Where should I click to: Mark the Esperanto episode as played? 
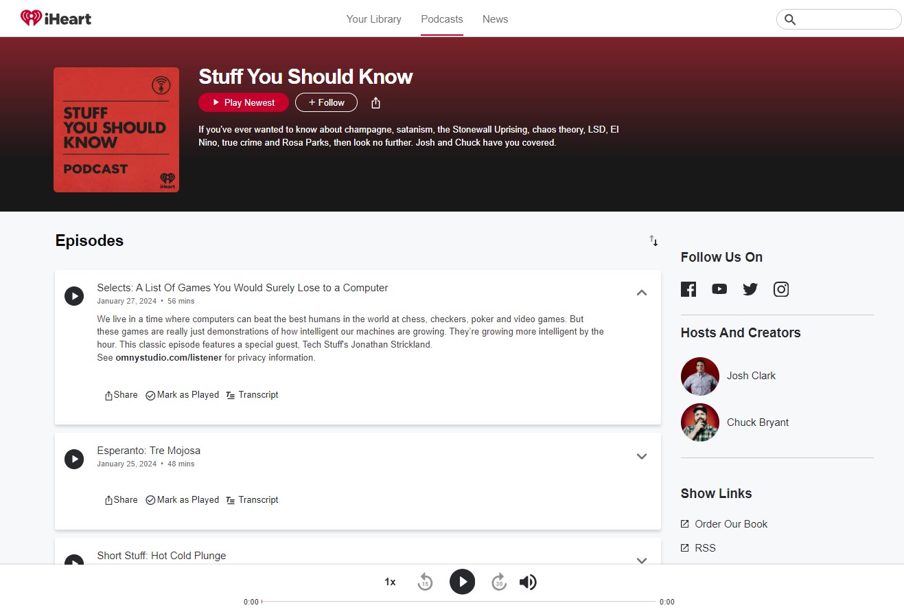click(182, 499)
